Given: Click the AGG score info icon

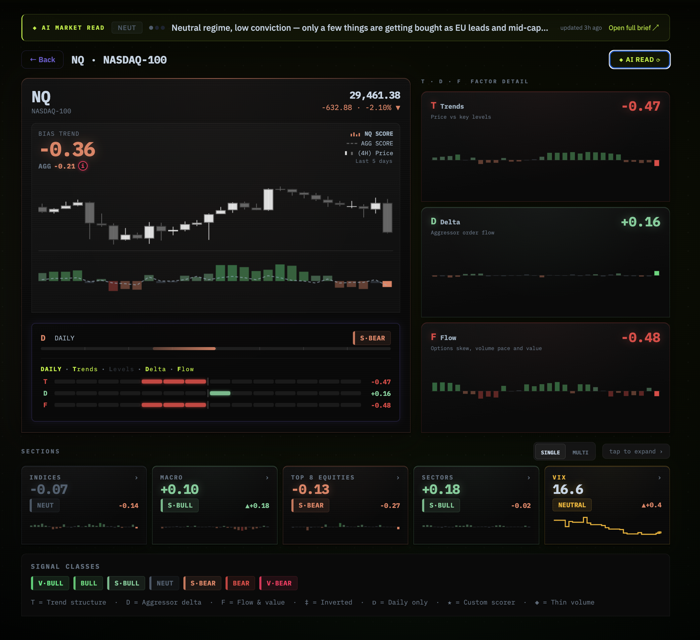Looking at the screenshot, I should [83, 166].
